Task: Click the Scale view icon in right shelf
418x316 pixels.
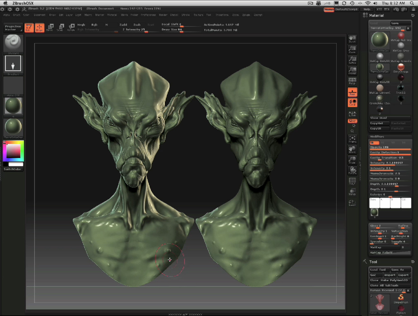Action: [x=352, y=160]
